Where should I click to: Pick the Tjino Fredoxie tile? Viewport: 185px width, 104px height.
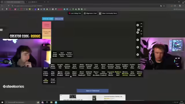(x=103, y=74)
